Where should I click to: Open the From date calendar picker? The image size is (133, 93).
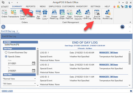pos(34,63)
